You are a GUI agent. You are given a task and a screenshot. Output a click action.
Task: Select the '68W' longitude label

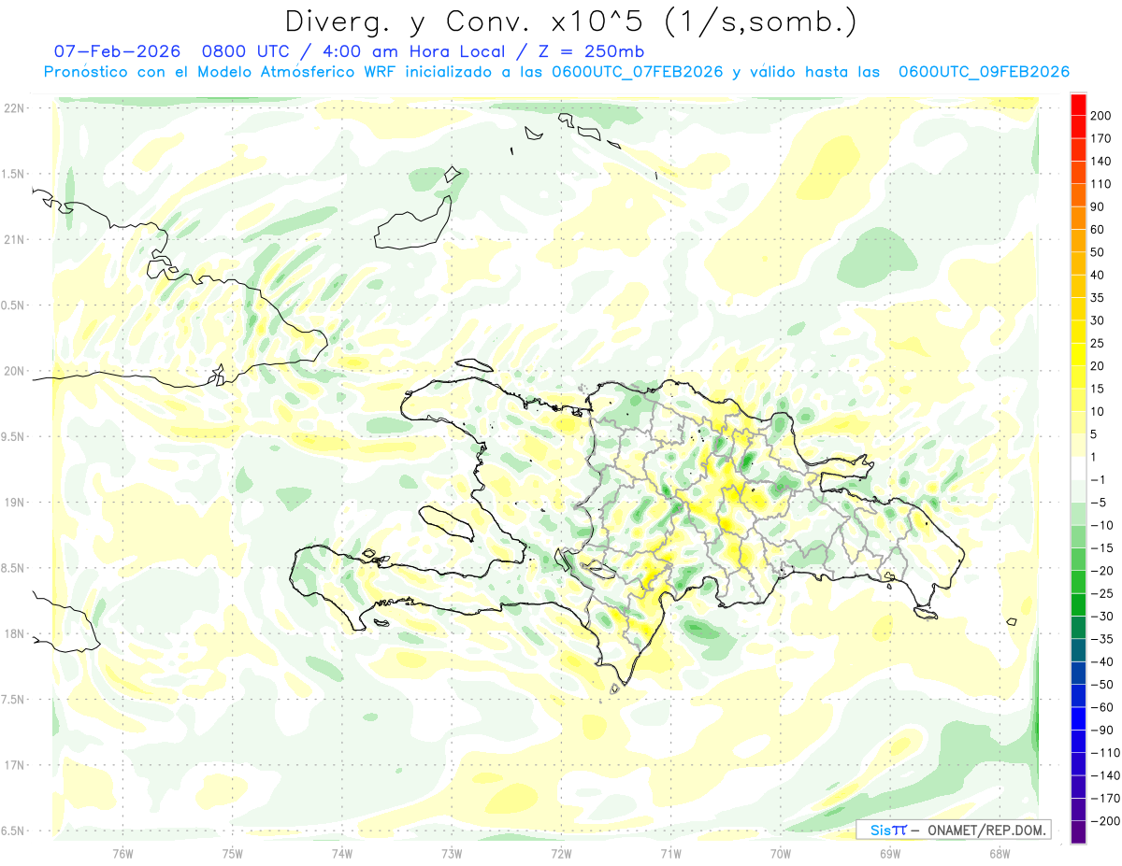coord(999,853)
